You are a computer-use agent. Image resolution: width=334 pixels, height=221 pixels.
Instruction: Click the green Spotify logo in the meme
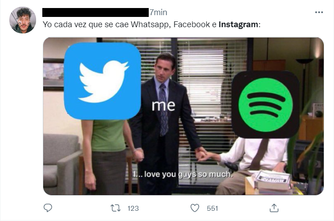click(265, 105)
